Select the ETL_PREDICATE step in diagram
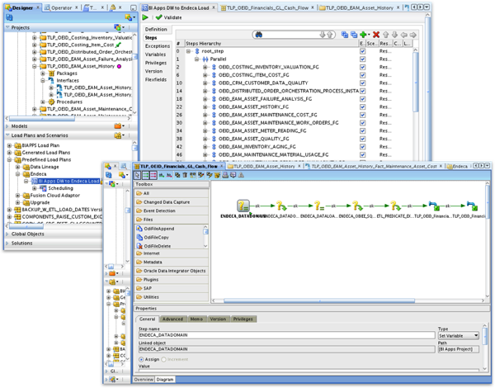Image resolution: width=495 pixels, height=388 pixels. [395, 206]
